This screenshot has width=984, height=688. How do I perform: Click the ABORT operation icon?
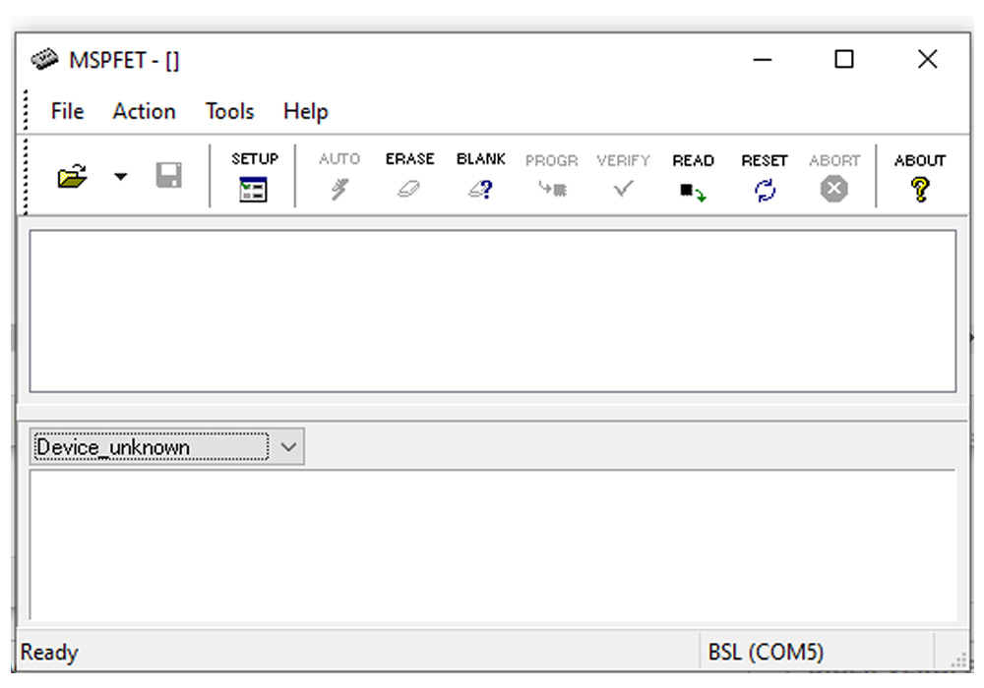pos(834,178)
